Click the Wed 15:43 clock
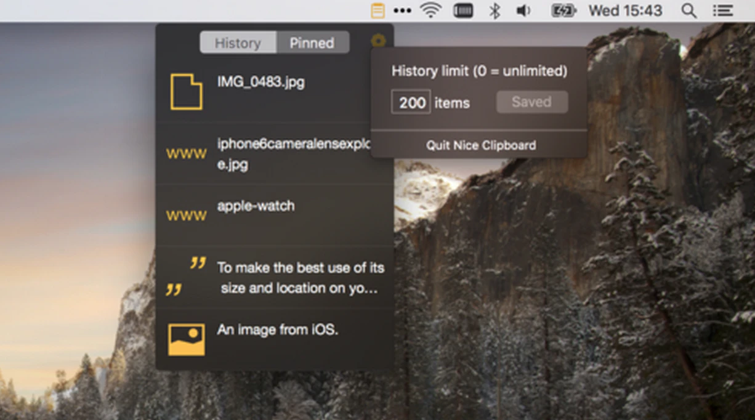Viewport: 755px width, 420px height. point(625,10)
